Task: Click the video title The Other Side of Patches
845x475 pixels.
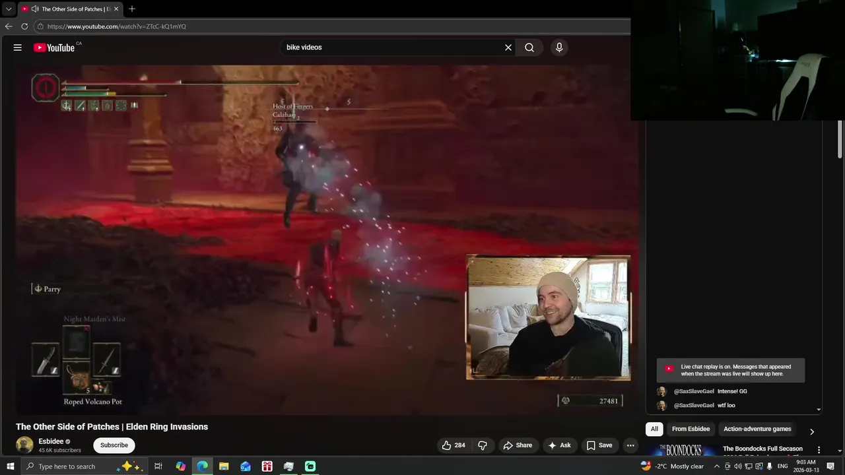Action: click(112, 427)
